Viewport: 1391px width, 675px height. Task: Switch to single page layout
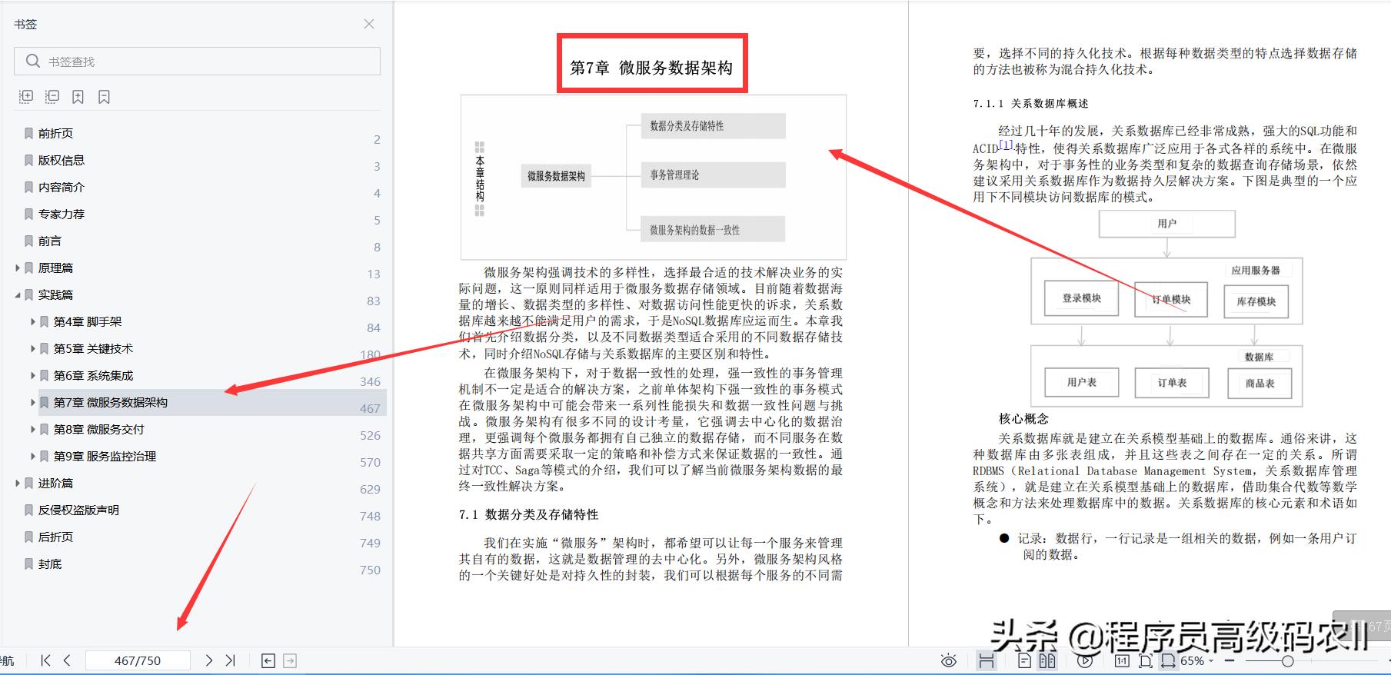pos(1024,661)
